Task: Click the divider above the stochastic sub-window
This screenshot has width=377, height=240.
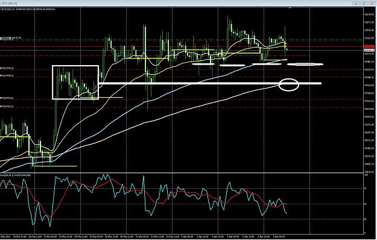Action: pyautogui.click(x=182, y=172)
